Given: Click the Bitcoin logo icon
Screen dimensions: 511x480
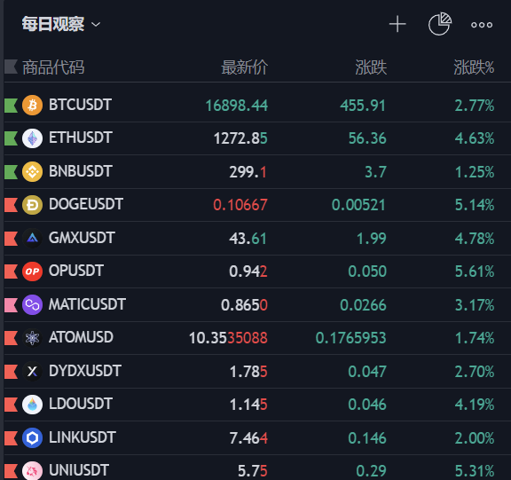Looking at the screenshot, I should [x=32, y=106].
